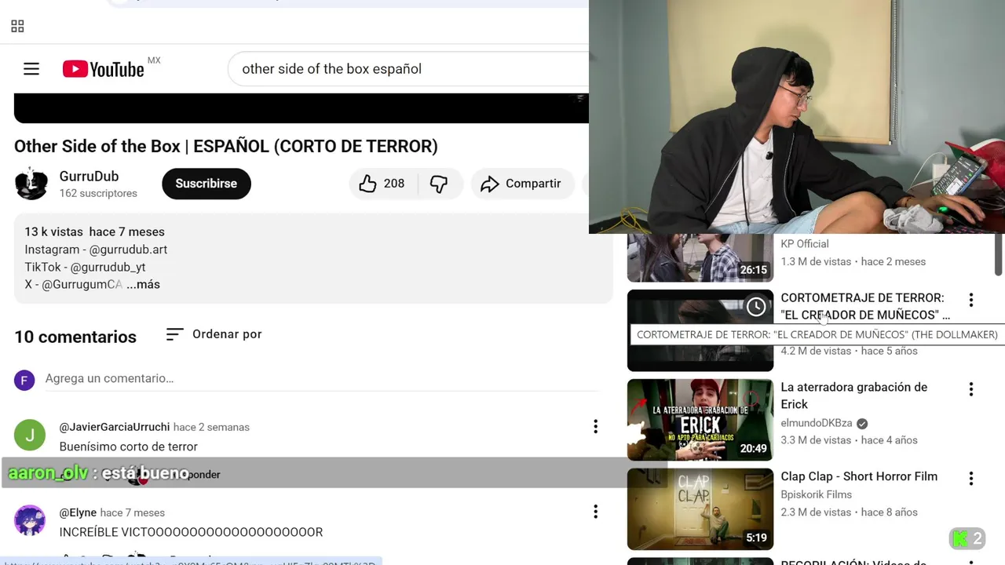Click the green K counter badge

[967, 538]
